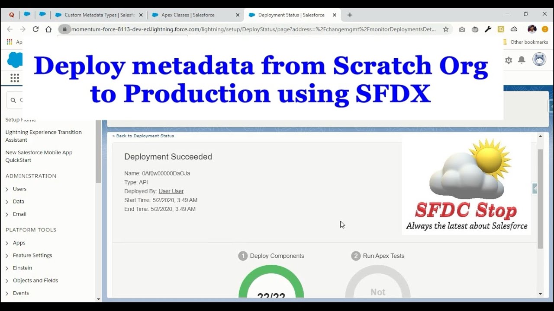554x311 pixels.
Task: Go back to Deployment Status
Action: pyautogui.click(x=143, y=136)
